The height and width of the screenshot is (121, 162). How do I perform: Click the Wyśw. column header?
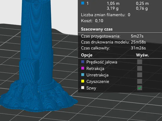tap(142, 55)
